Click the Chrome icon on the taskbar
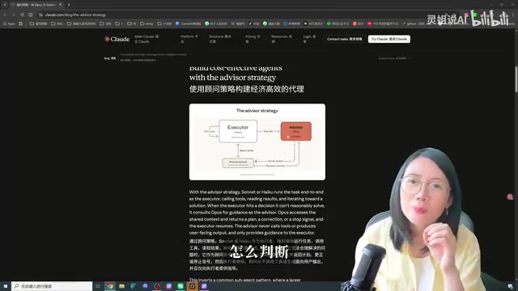Image resolution: width=518 pixels, height=291 pixels. click(110, 286)
